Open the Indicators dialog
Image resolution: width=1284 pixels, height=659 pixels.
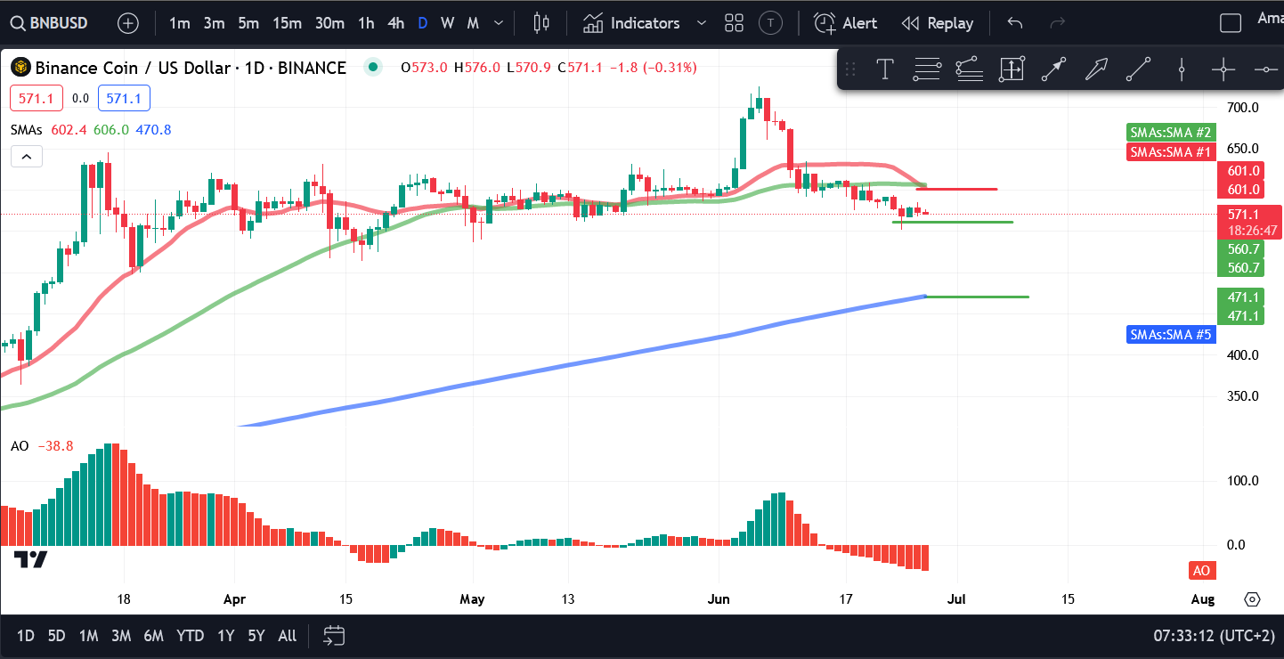coord(631,23)
